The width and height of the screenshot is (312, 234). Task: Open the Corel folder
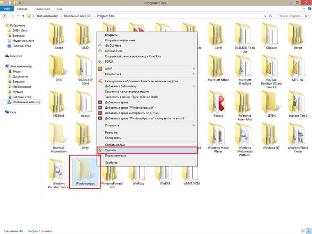[218, 36]
